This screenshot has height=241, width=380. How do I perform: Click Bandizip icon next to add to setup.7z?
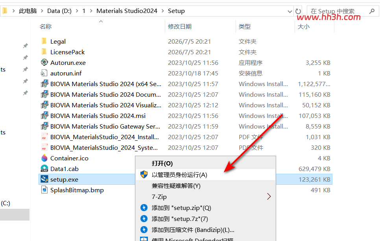(x=144, y=219)
